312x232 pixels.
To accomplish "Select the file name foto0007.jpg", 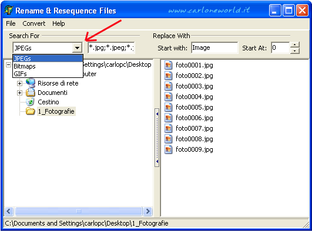I will pyautogui.click(x=194, y=128).
